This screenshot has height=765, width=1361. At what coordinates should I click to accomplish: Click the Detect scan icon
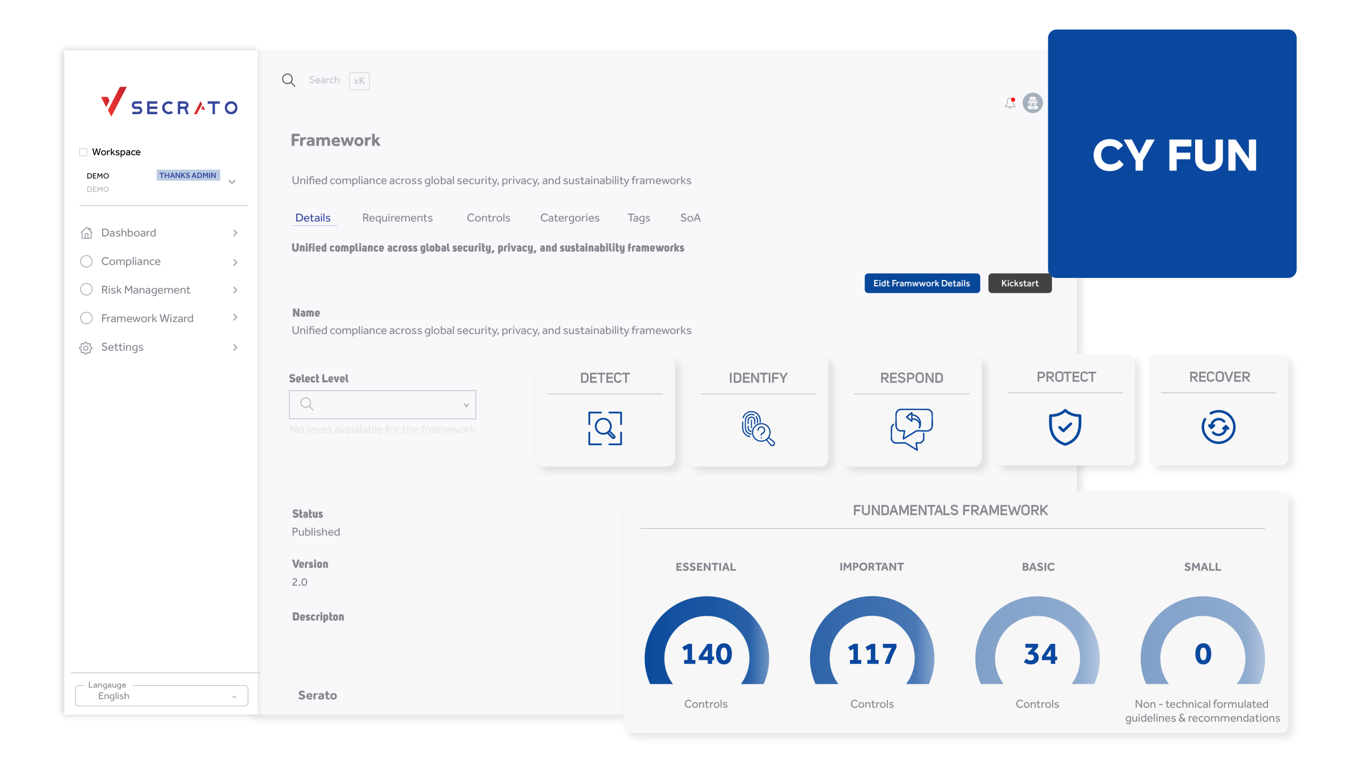pos(605,428)
